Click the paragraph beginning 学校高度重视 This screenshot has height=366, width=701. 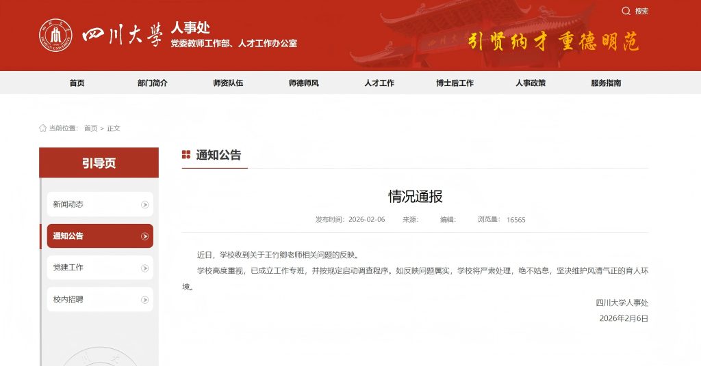(x=416, y=279)
